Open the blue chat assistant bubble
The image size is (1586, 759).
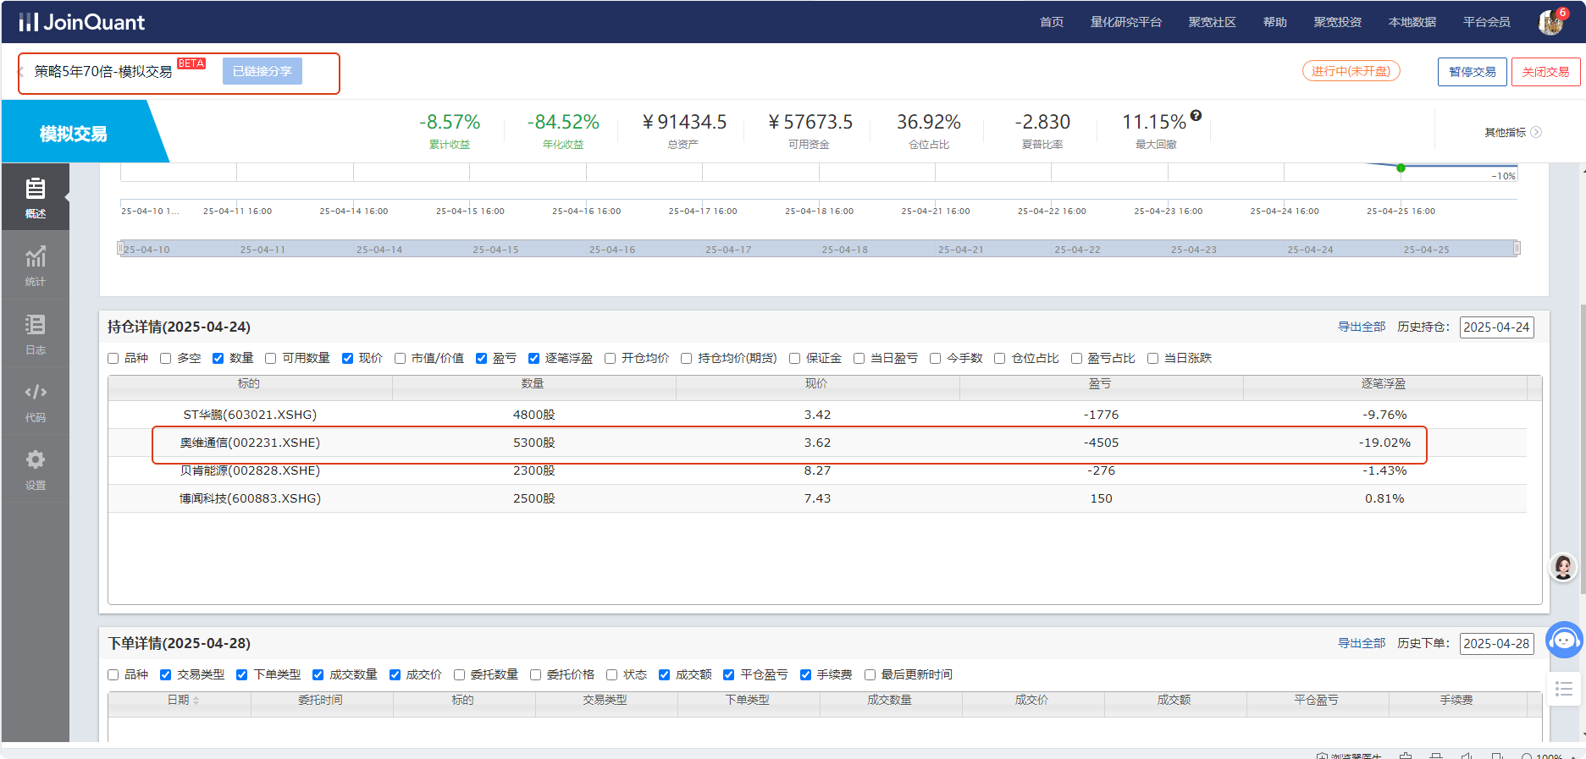point(1564,640)
